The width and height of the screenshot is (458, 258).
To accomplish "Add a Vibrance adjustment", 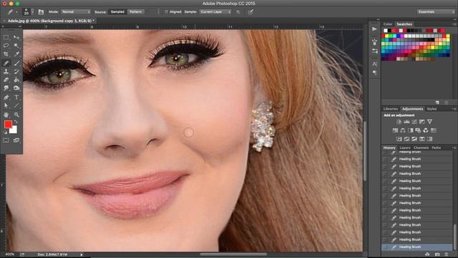I will [429, 122].
